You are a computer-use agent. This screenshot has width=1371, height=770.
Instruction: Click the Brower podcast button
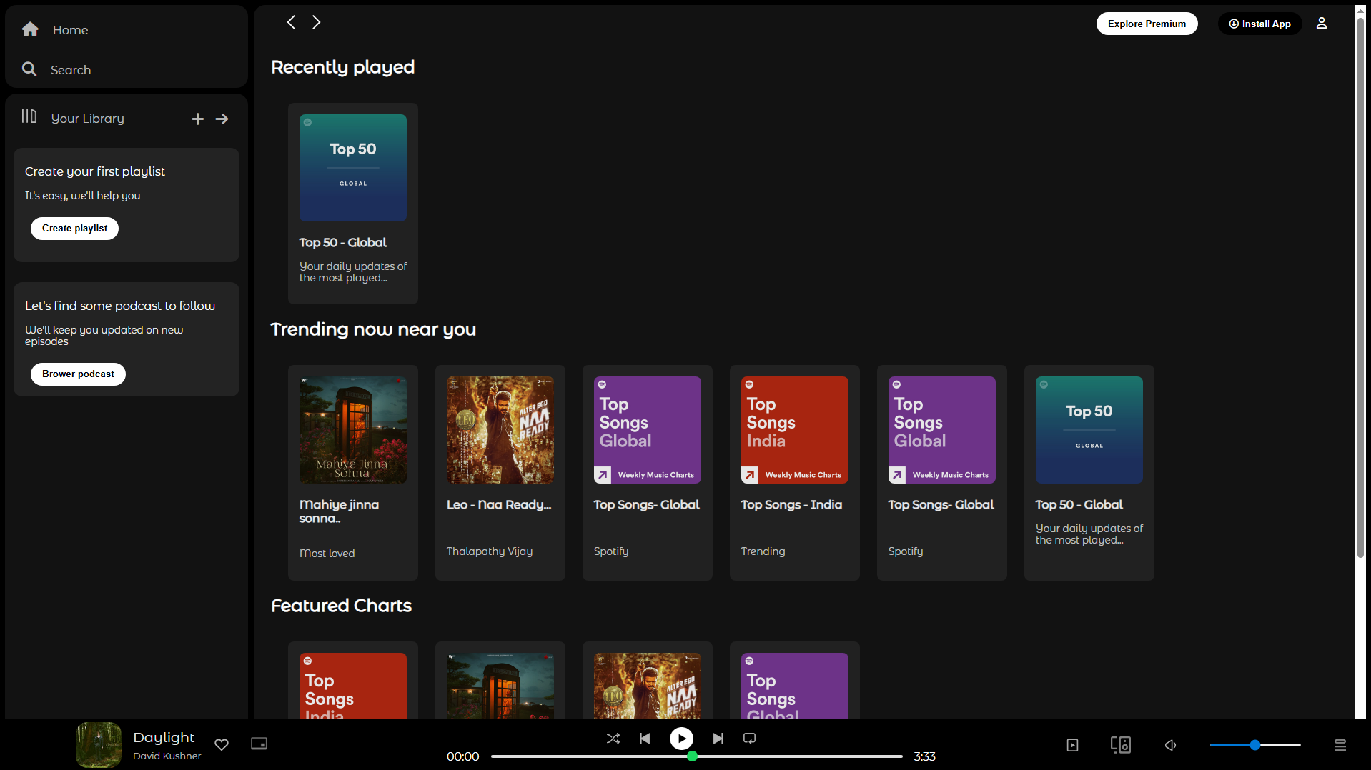[x=78, y=374]
